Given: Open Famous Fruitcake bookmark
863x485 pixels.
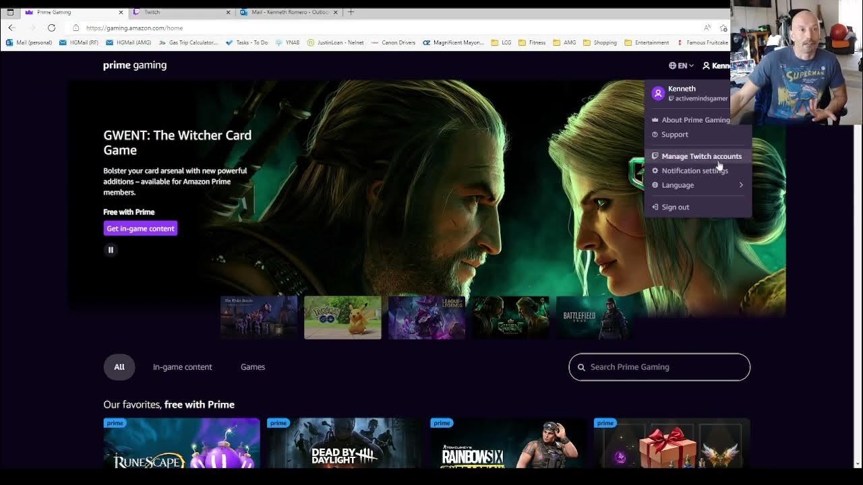Looking at the screenshot, I should click(x=703, y=42).
